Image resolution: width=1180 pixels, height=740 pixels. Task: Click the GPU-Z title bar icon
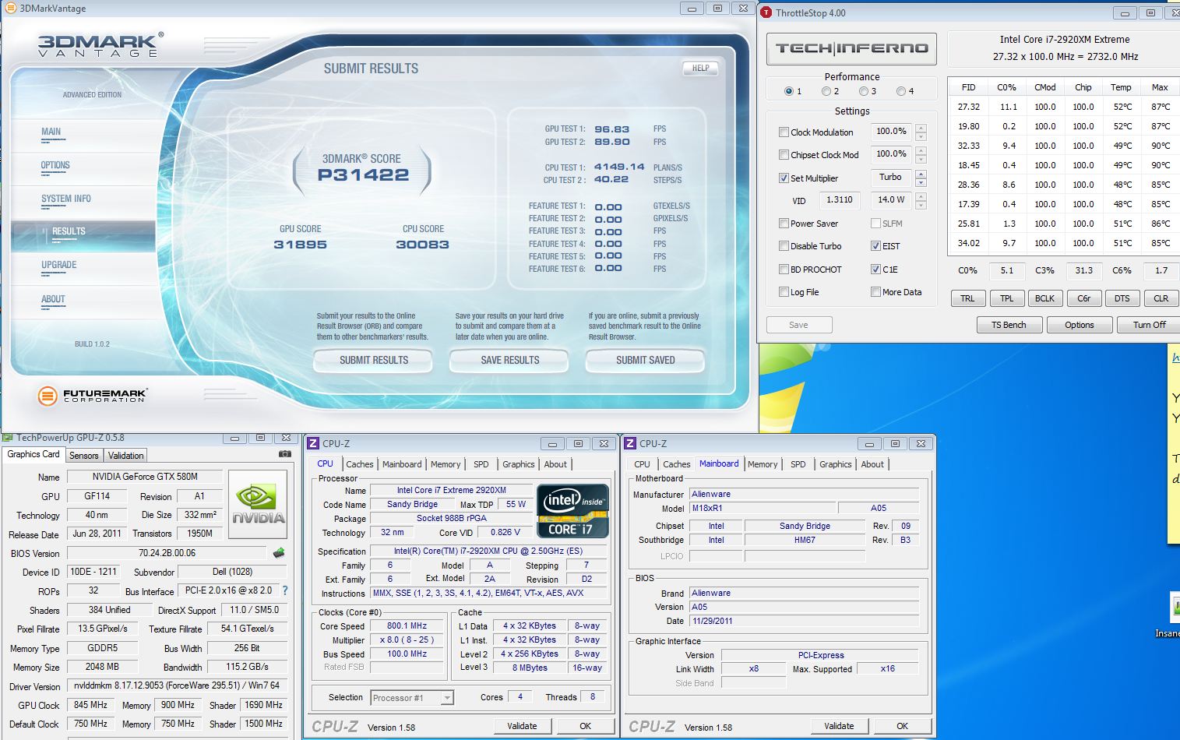[x=8, y=438]
